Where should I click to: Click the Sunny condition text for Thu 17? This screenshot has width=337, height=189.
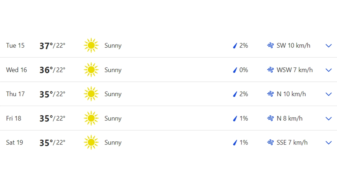click(x=113, y=94)
